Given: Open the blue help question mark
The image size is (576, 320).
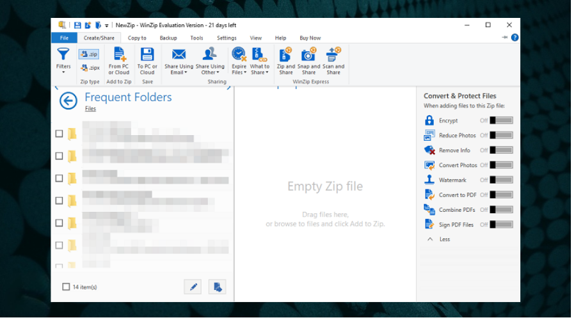Looking at the screenshot, I should [x=515, y=38].
